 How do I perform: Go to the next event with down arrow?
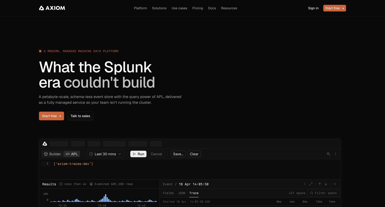(326, 184)
